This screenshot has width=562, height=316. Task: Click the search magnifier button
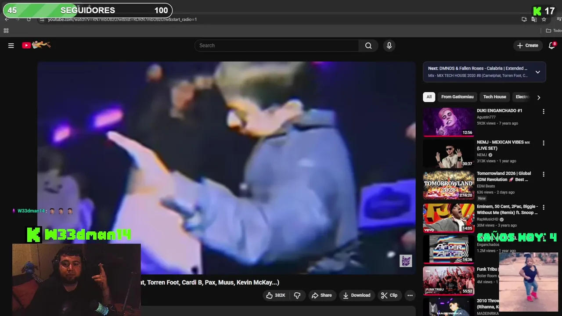click(x=368, y=46)
